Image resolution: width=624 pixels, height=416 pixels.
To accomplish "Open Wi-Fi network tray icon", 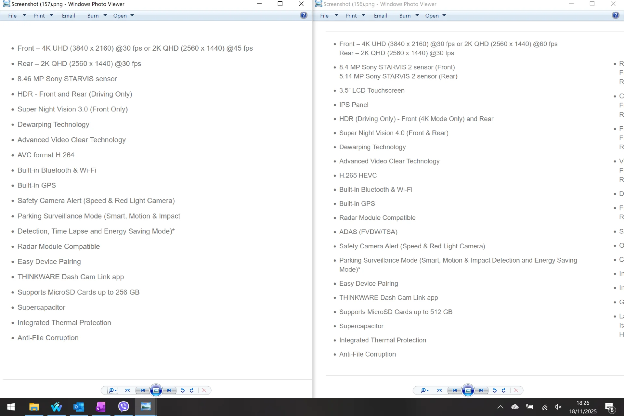I will pos(544,407).
